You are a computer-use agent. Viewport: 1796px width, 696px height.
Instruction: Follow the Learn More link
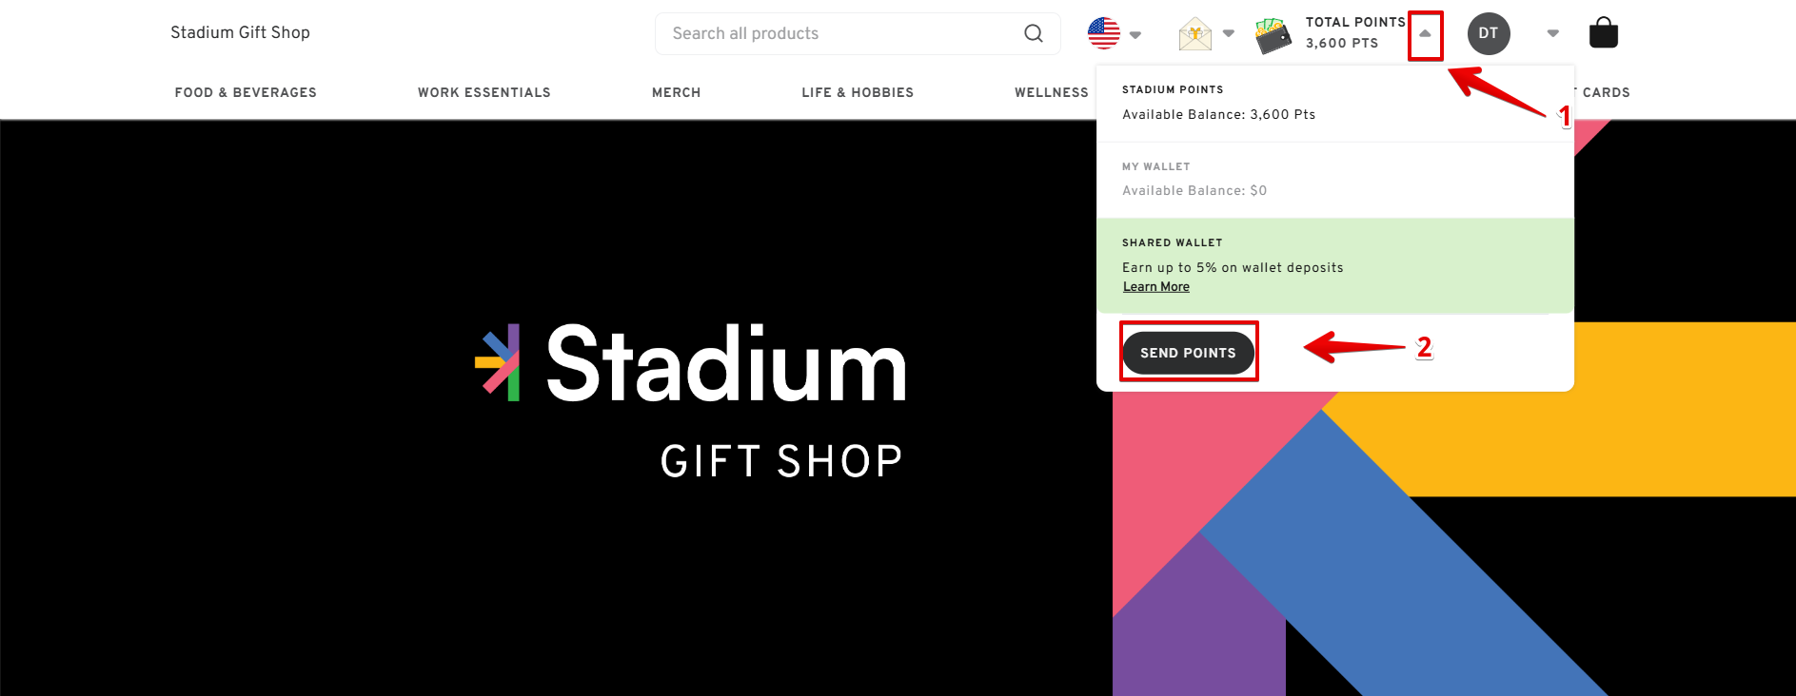point(1156,287)
